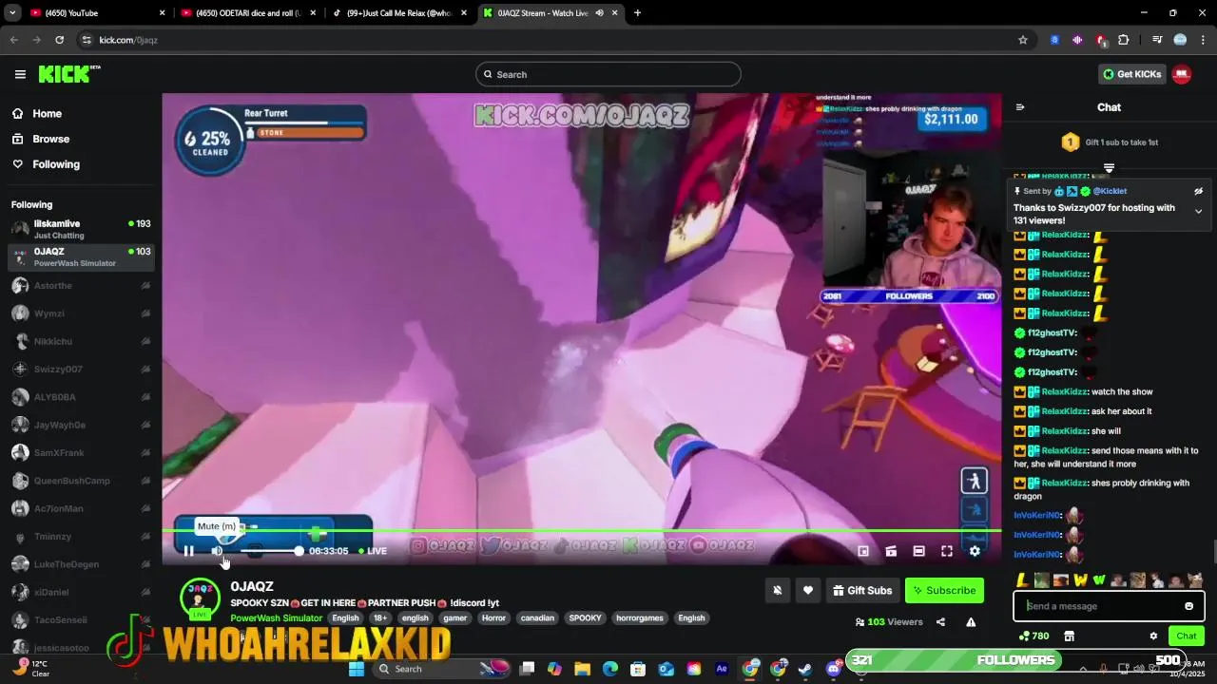The width and height of the screenshot is (1217, 684).
Task: Open the user profile avatar menu
Action: coord(1182,74)
